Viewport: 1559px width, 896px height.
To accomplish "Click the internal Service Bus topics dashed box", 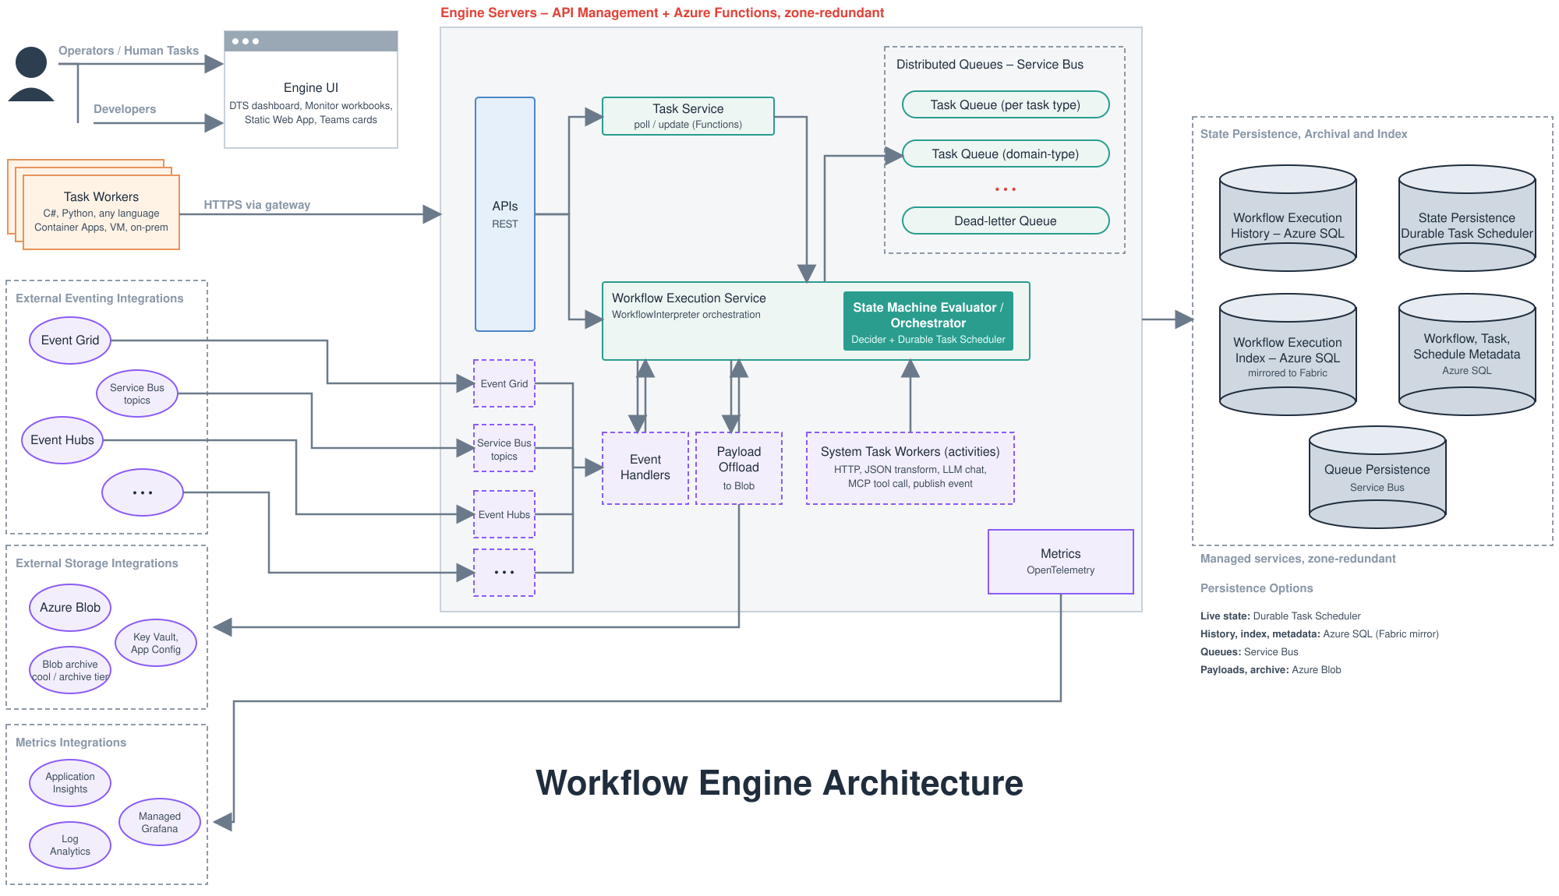I will (x=504, y=448).
